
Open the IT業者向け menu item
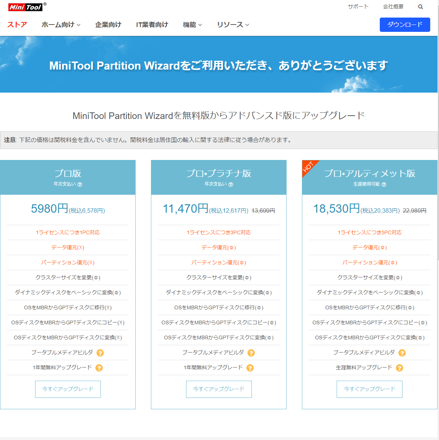[152, 25]
